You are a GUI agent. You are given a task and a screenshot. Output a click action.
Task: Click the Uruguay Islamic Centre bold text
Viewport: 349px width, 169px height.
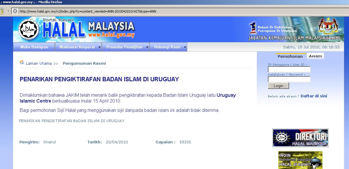(x=128, y=98)
